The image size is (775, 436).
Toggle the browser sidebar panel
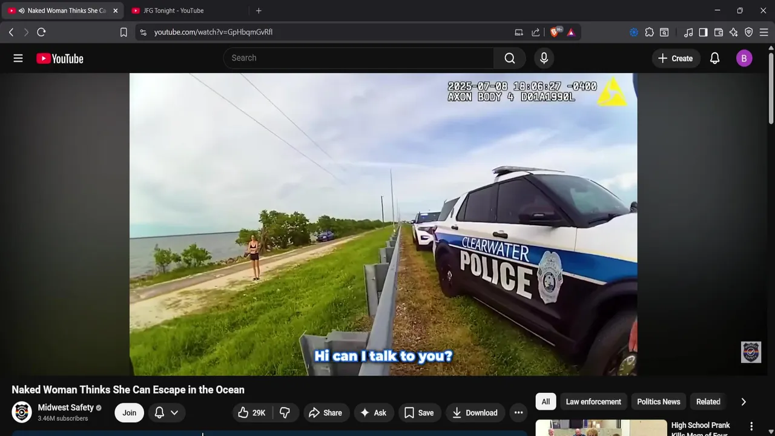point(703,32)
